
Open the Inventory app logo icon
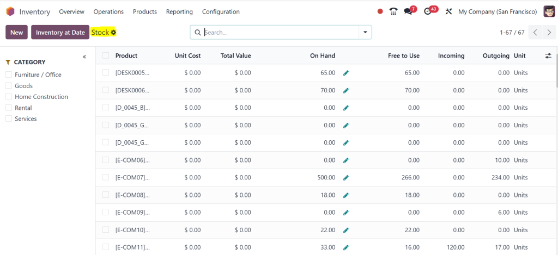click(10, 11)
